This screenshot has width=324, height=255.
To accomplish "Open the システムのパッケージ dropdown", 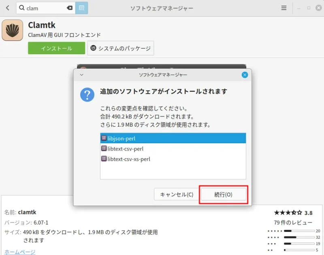I will click(x=120, y=48).
